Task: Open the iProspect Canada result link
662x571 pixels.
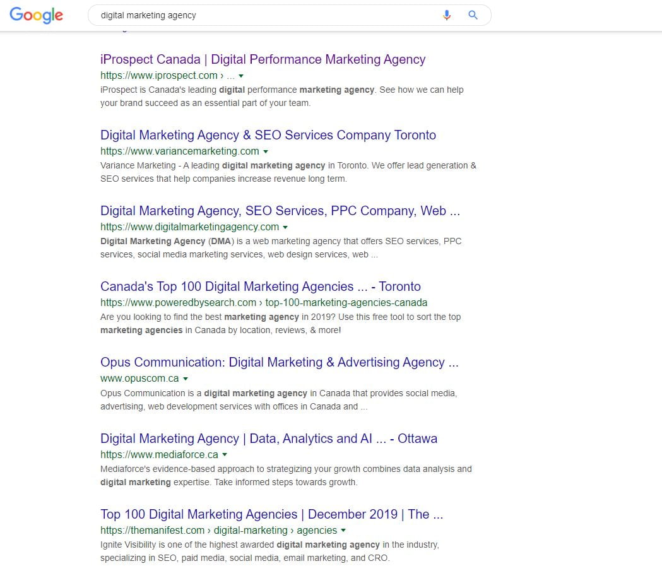Action: click(x=263, y=59)
